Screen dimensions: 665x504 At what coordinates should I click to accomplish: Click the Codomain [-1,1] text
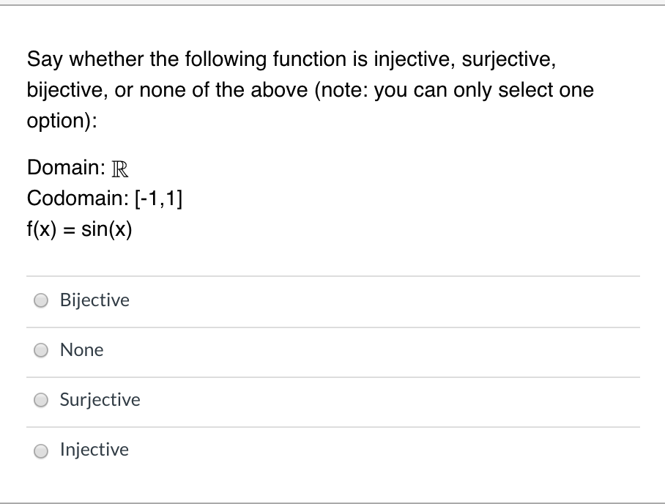click(105, 198)
